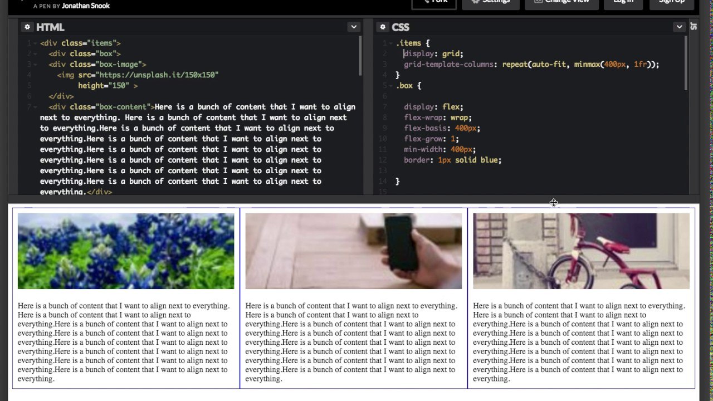Click the img src unsplash.it URL

(x=157, y=75)
